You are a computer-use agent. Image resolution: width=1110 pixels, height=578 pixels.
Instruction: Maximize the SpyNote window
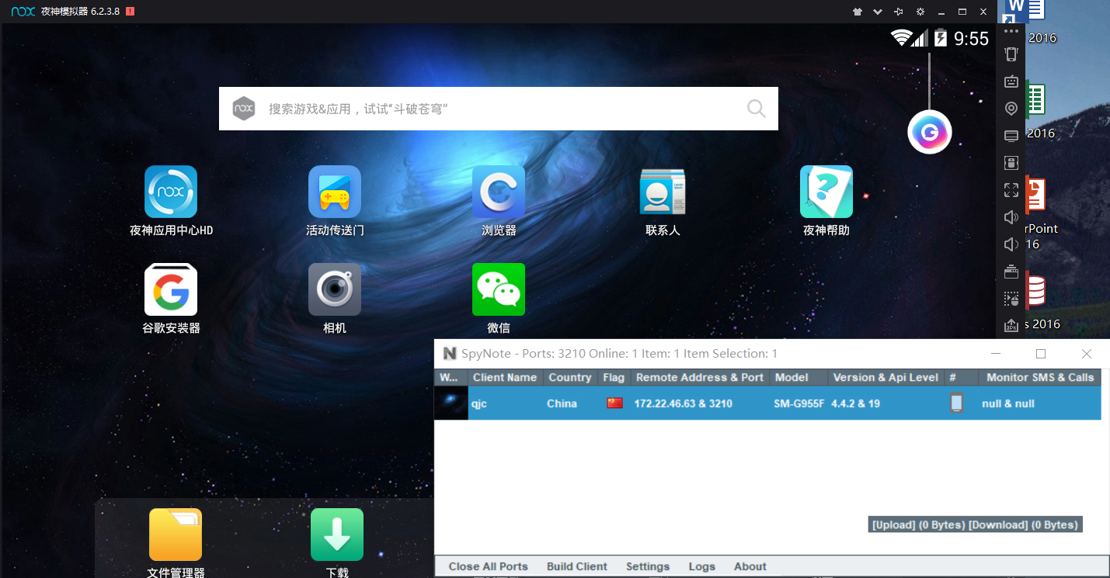(x=1041, y=354)
